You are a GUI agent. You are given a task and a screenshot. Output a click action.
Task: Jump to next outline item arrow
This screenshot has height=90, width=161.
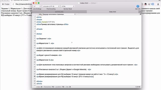tap(77, 14)
